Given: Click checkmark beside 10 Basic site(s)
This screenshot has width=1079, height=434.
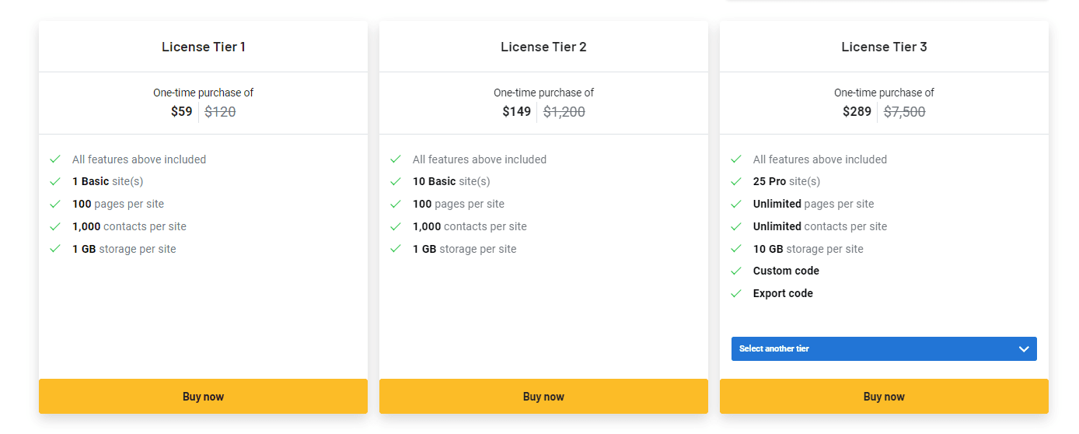Looking at the screenshot, I should [396, 182].
